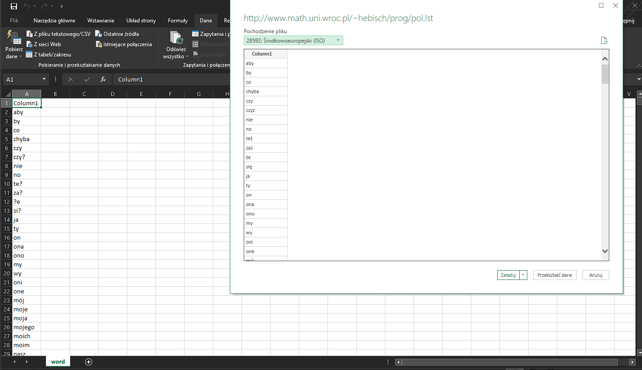
Task: Click the Przekształć dane button
Action: (555, 275)
